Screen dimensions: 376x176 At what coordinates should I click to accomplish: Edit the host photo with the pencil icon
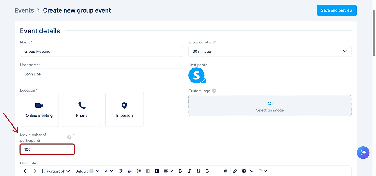[204, 81]
